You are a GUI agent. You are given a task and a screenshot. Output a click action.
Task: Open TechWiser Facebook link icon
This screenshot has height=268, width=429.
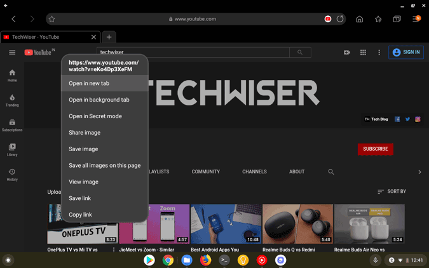click(397, 119)
